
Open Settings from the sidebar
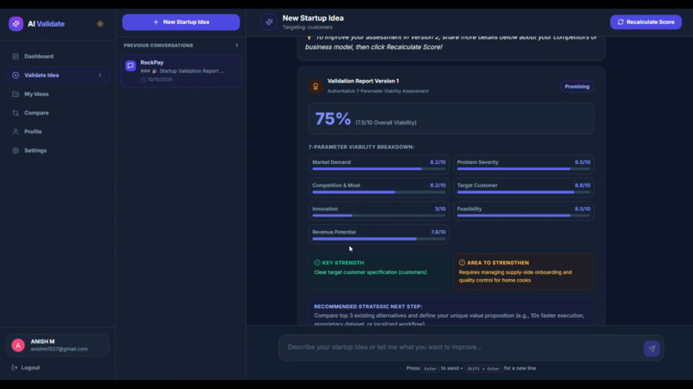58,150
